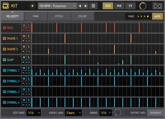Mute the KICK track
Screen dimensions: 165x119
pos(24,25)
